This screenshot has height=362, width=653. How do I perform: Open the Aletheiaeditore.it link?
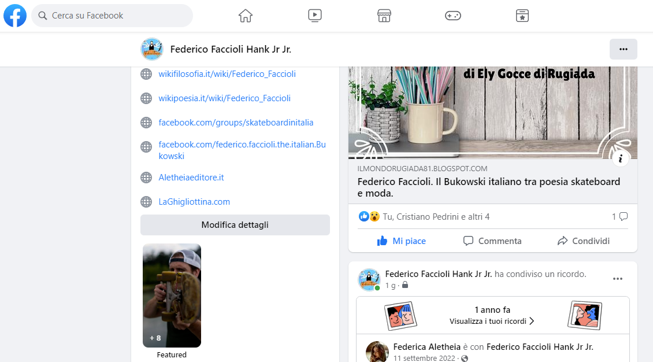[x=191, y=178]
